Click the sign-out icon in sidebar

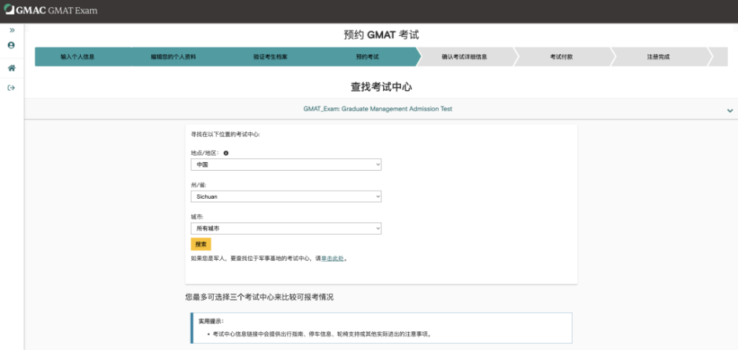[11, 88]
